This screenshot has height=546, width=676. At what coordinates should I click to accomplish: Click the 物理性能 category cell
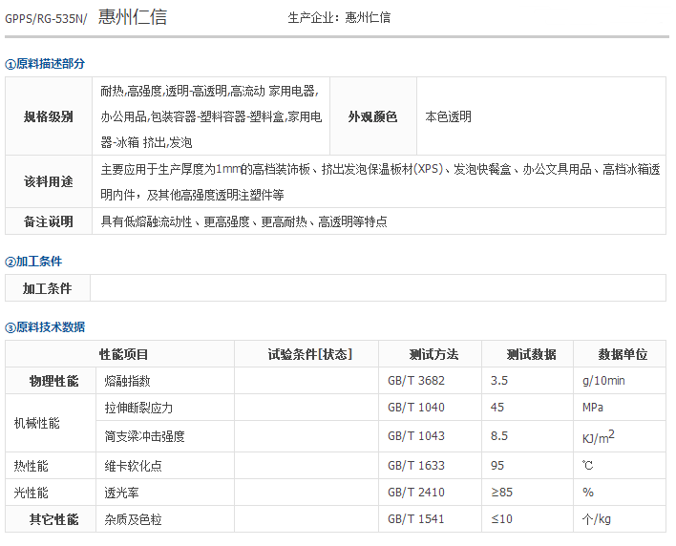pos(51,381)
